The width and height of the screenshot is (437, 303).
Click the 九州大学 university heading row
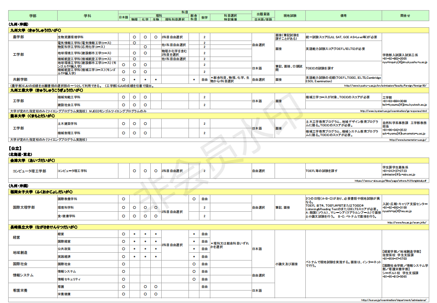[218, 30]
